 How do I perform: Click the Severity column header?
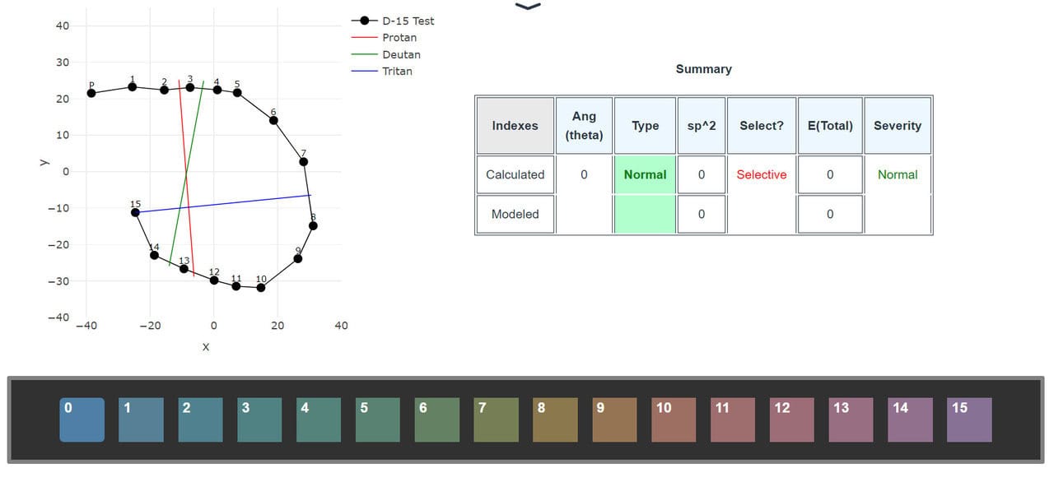(897, 126)
